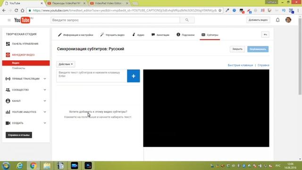Screen dimensions: 302x170
Task: Open the Подсказки tab
Action: click(x=185, y=35)
